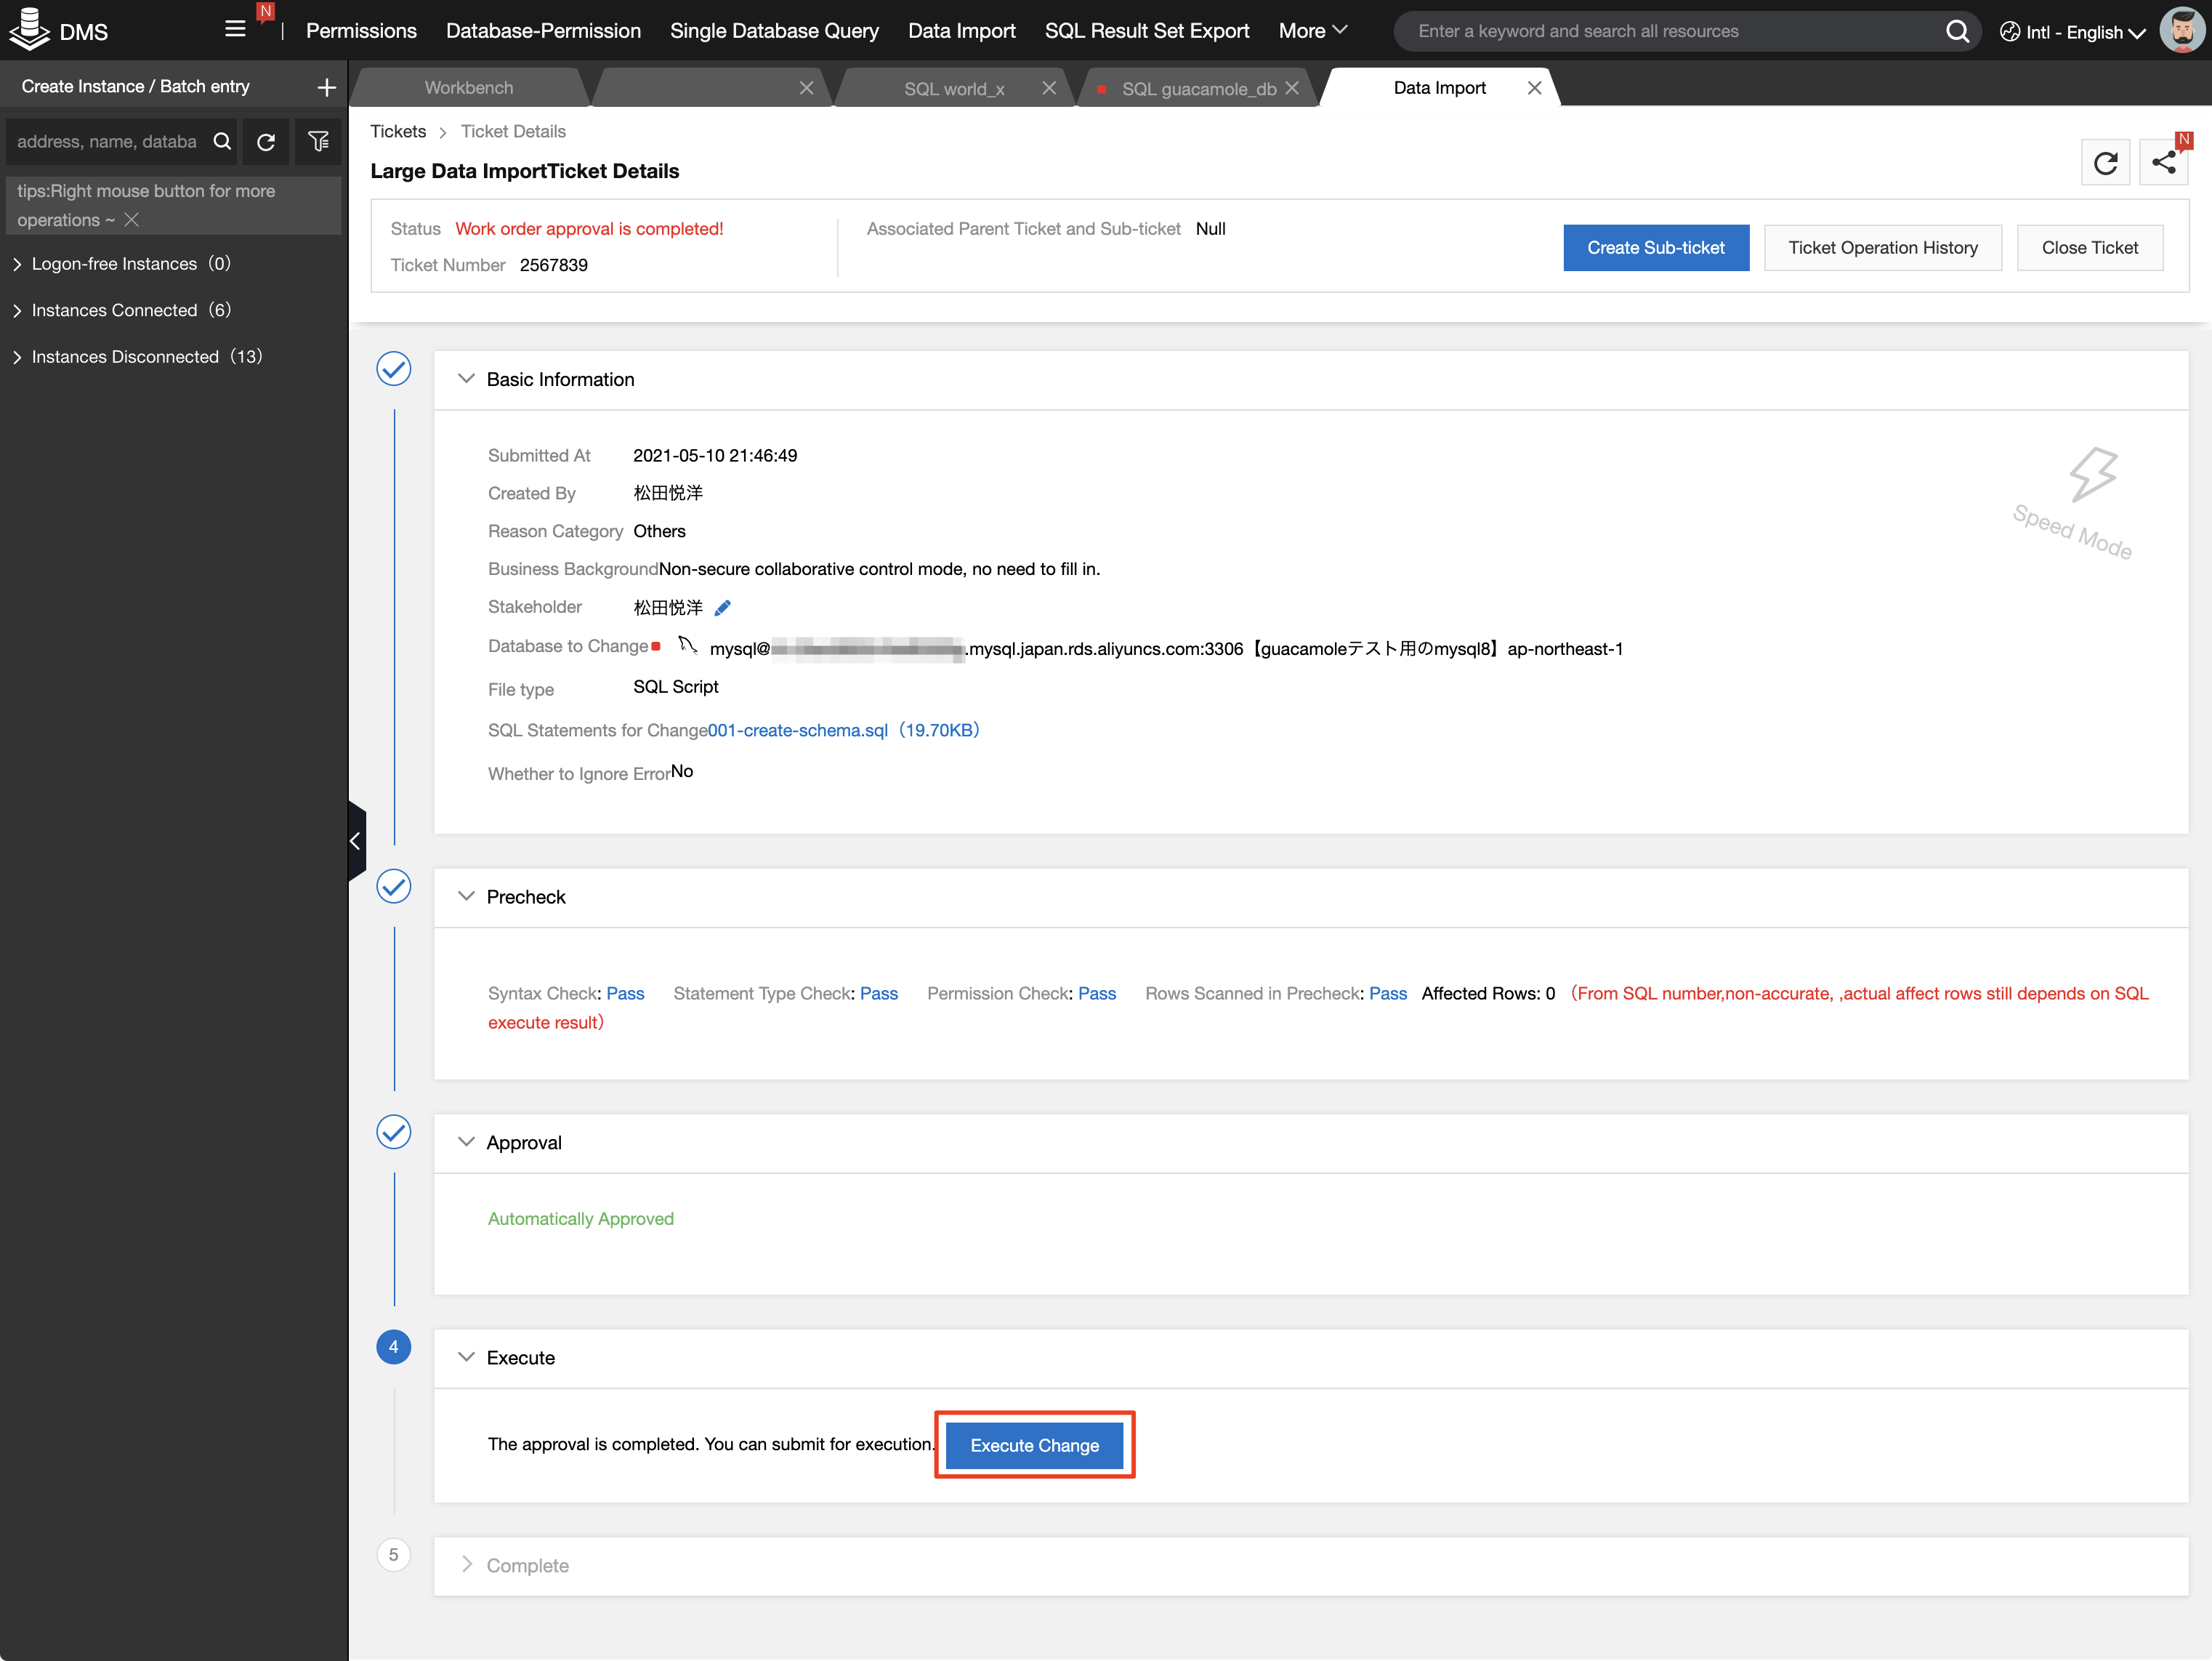Click the language globe icon
The height and width of the screenshot is (1661, 2212).
click(2009, 32)
